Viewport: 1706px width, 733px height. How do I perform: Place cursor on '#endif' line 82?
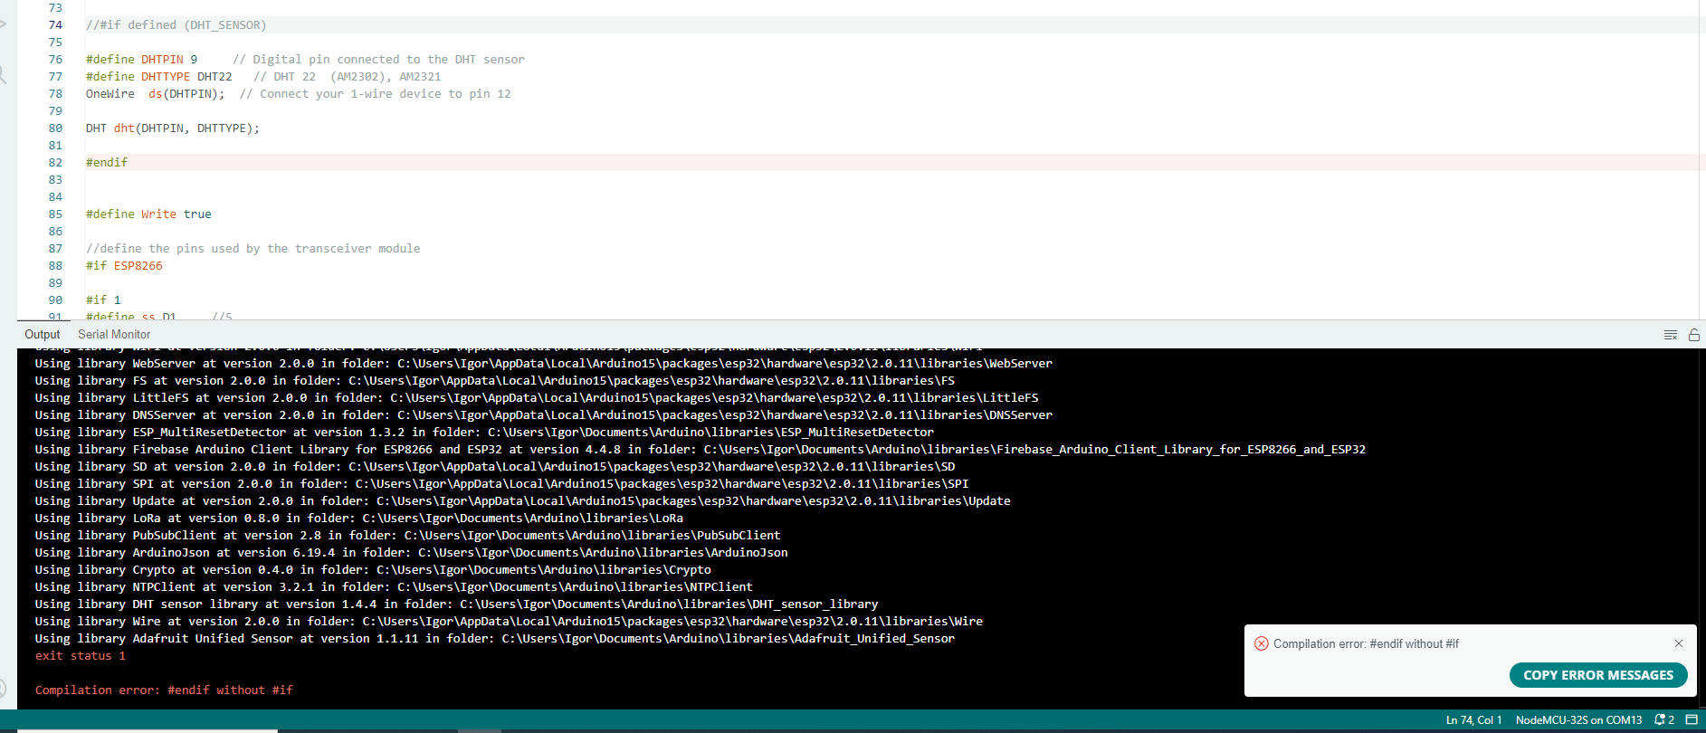(x=107, y=162)
